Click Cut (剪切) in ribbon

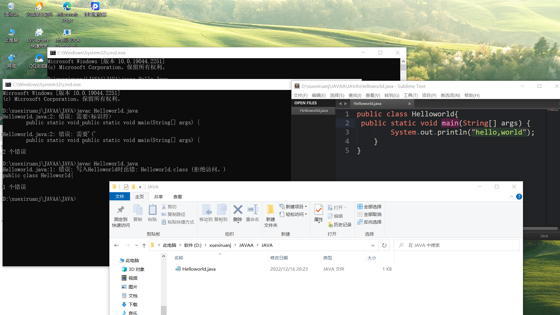click(x=169, y=207)
